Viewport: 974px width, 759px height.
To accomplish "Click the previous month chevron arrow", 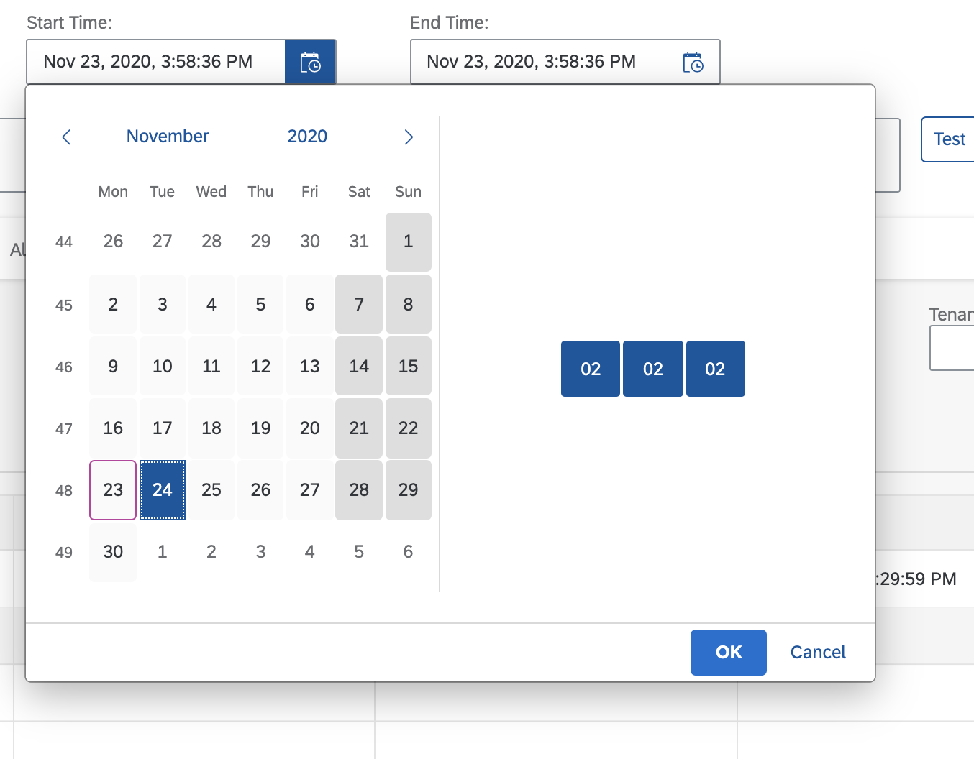I will 65,137.
